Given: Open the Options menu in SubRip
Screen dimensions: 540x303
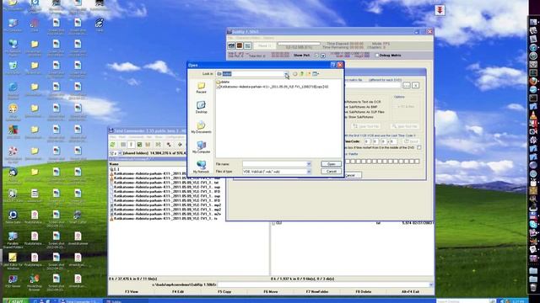Looking at the screenshot, I should tap(268, 38).
